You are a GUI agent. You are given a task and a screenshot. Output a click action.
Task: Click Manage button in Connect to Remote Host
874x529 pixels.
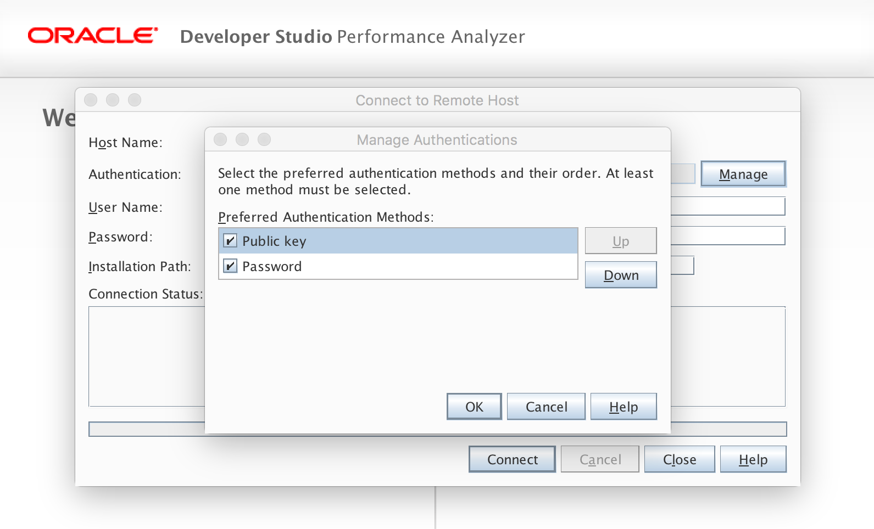[x=743, y=174]
